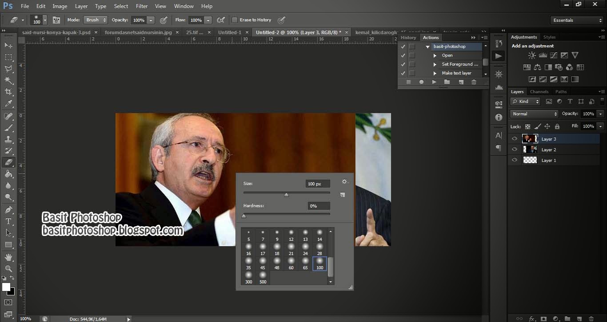This screenshot has width=607, height=322.
Task: Select the Horizontal Type tool
Action: (x=8, y=221)
